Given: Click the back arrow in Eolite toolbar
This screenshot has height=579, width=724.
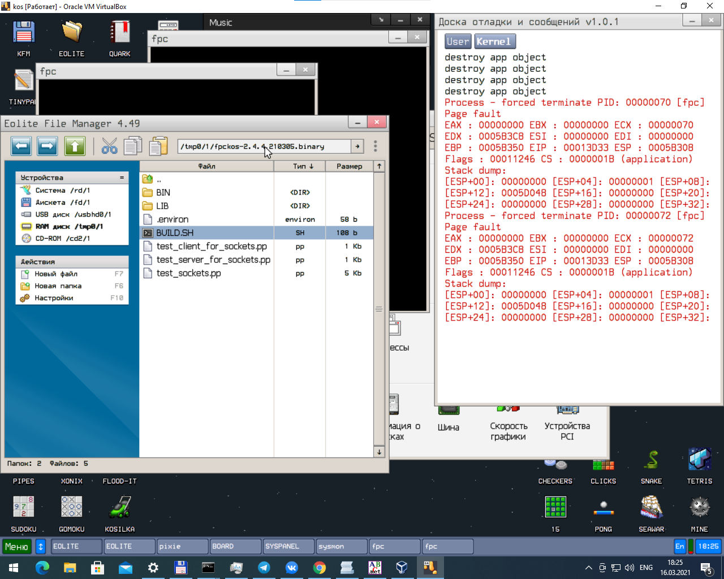Looking at the screenshot, I should point(21,146).
